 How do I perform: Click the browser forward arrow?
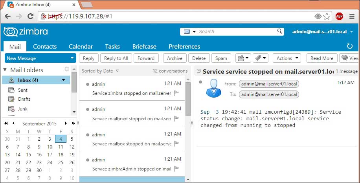point(19,16)
